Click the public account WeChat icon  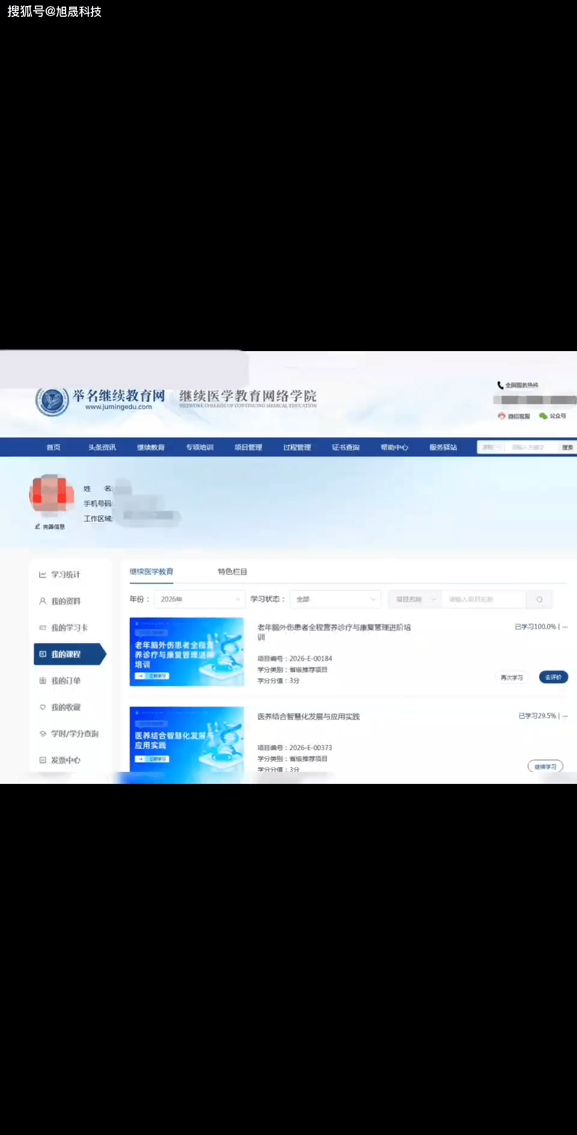tap(543, 416)
